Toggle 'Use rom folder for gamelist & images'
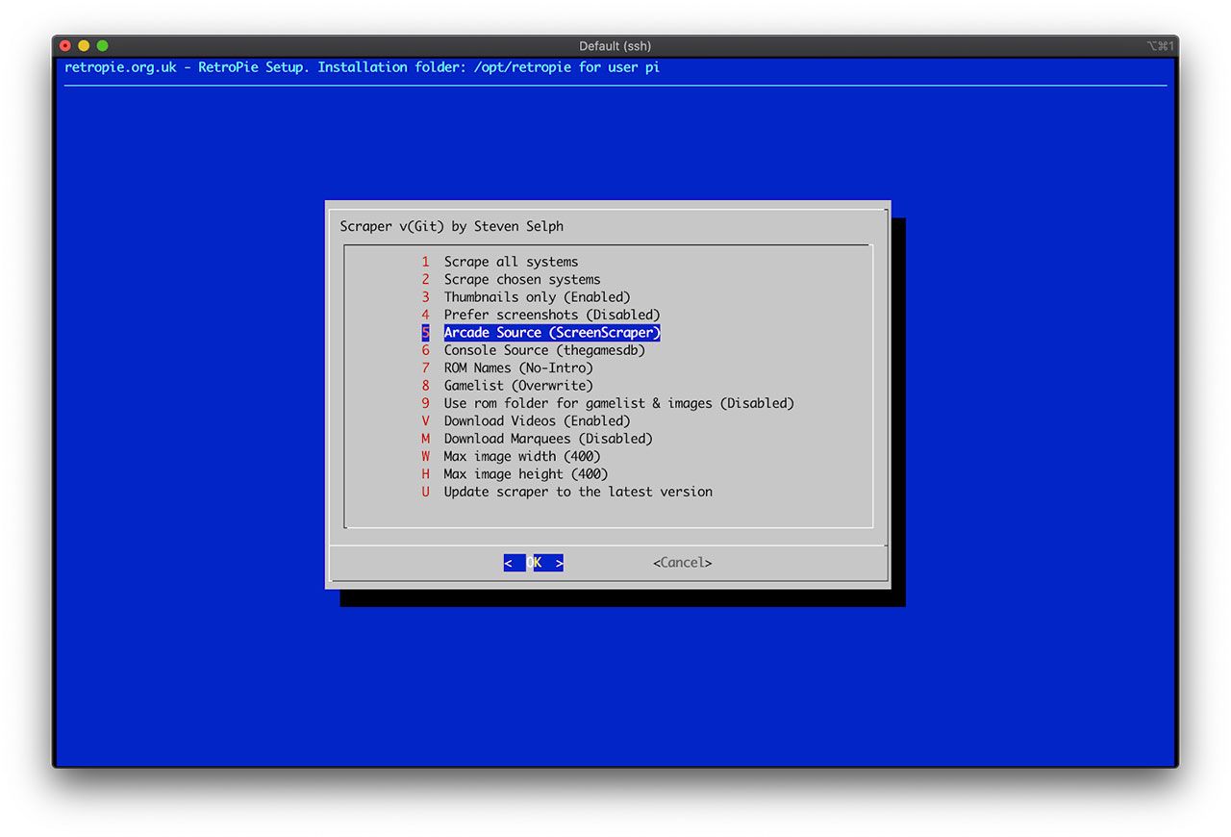The width and height of the screenshot is (1231, 837). coord(618,403)
